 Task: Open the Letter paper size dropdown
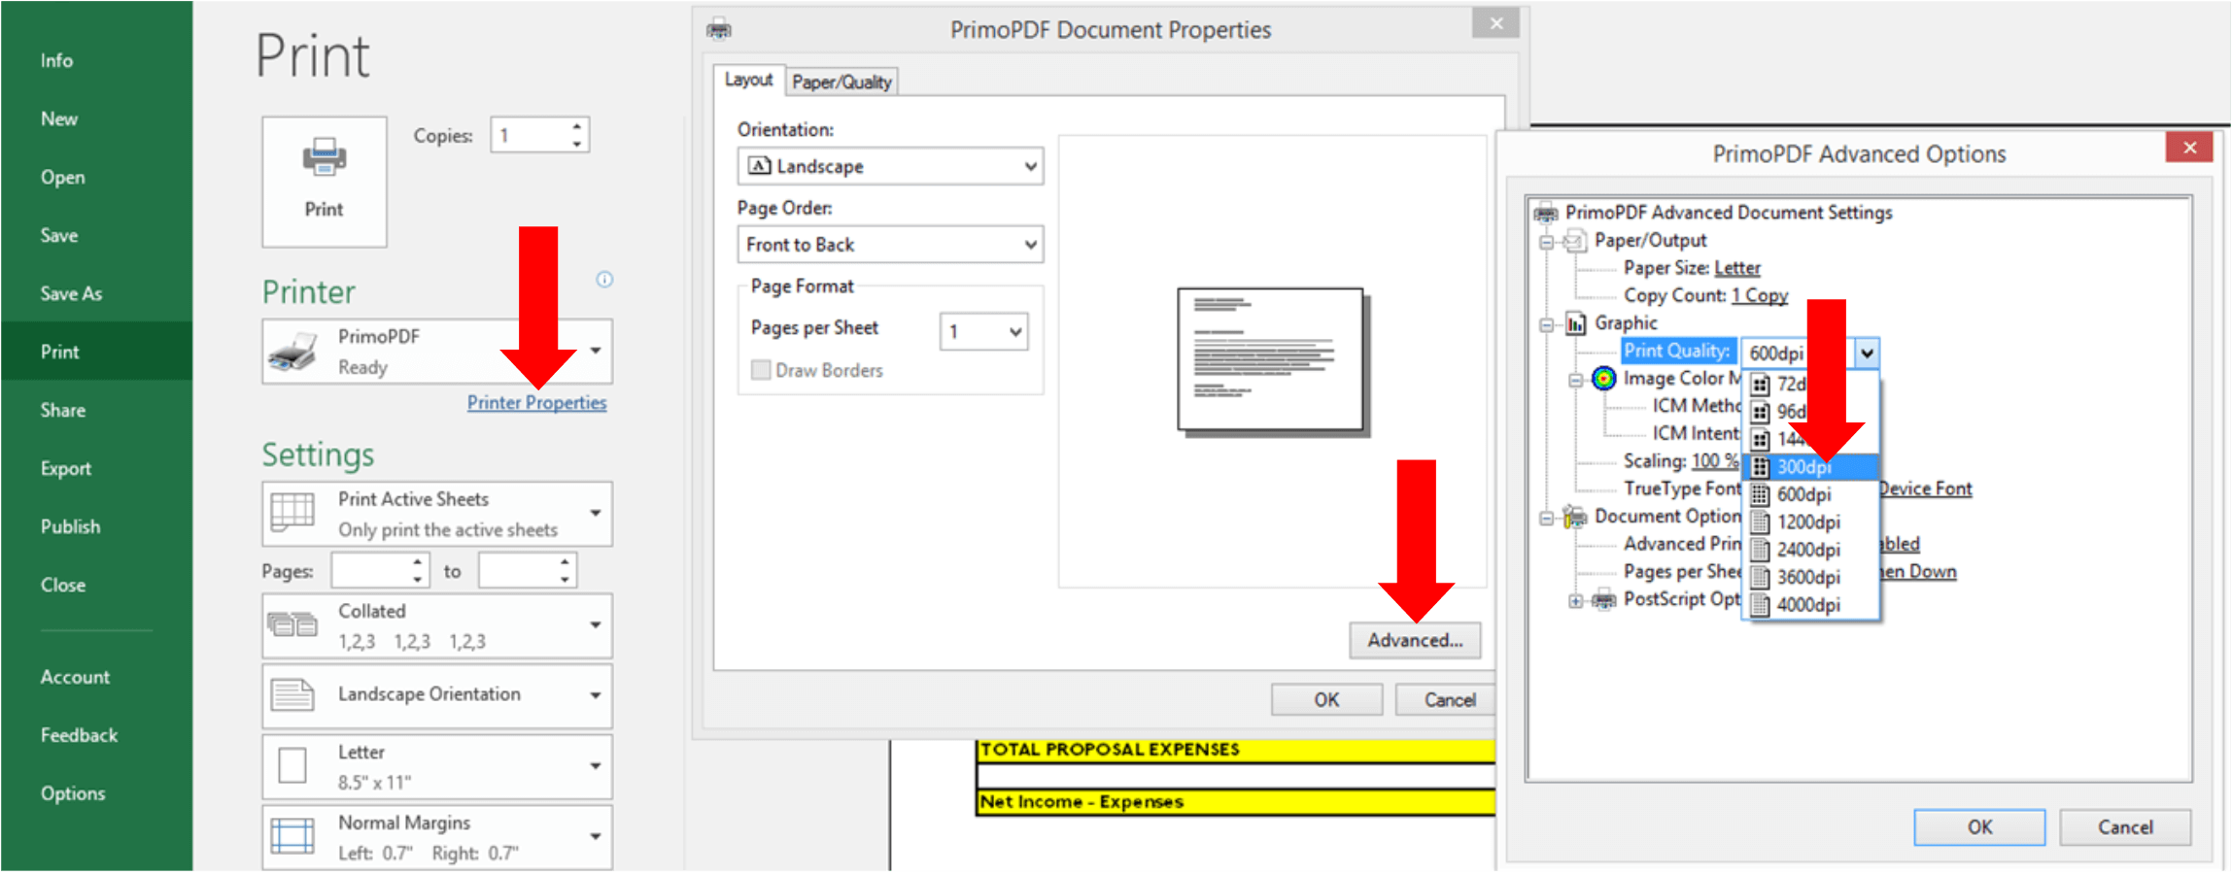click(437, 766)
